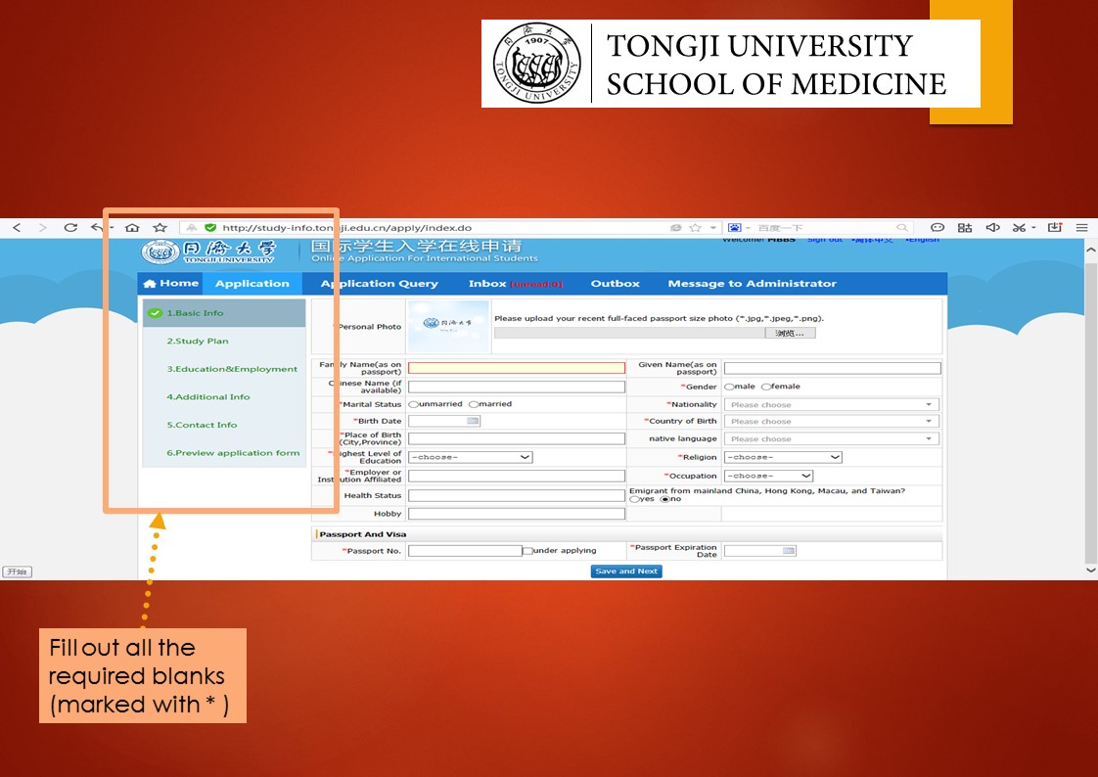This screenshot has height=777, width=1098.
Task: Click the Baidu paw search engine icon
Action: tap(734, 227)
